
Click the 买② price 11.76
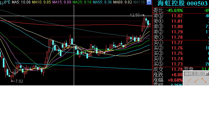coord(177,48)
